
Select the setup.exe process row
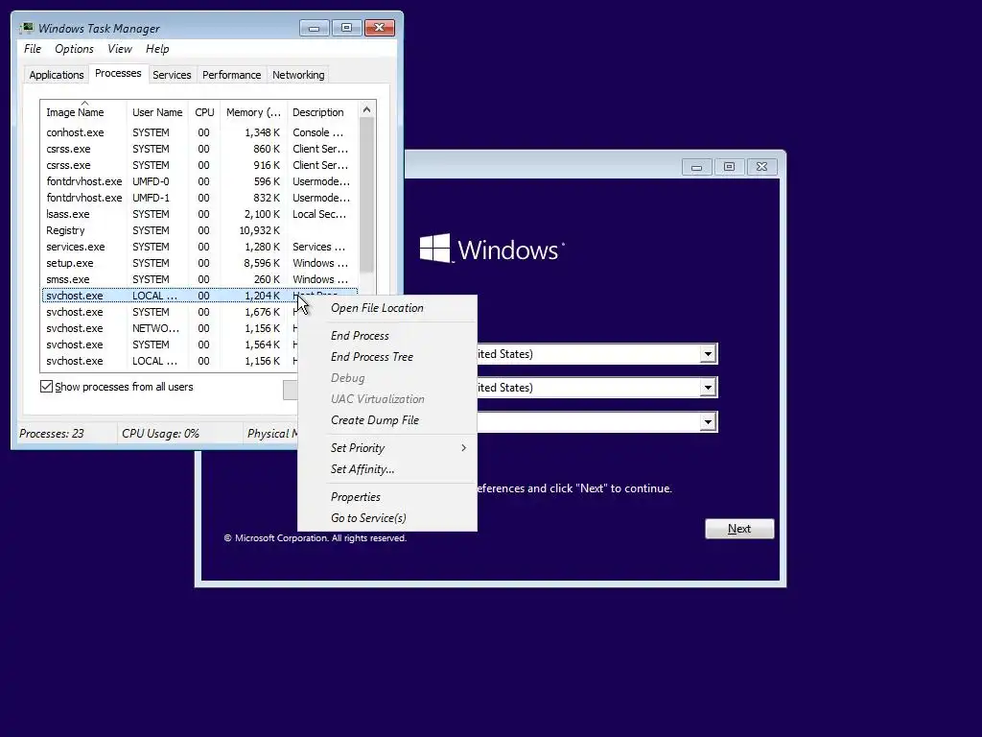(x=199, y=263)
